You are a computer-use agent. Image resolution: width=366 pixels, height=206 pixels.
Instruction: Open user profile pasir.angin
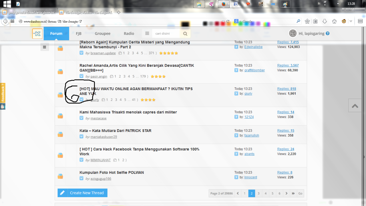(99, 76)
